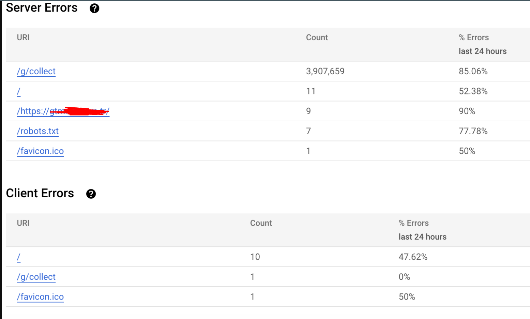Click the Server Errors URI column header
This screenshot has width=530, height=319.
pos(23,37)
